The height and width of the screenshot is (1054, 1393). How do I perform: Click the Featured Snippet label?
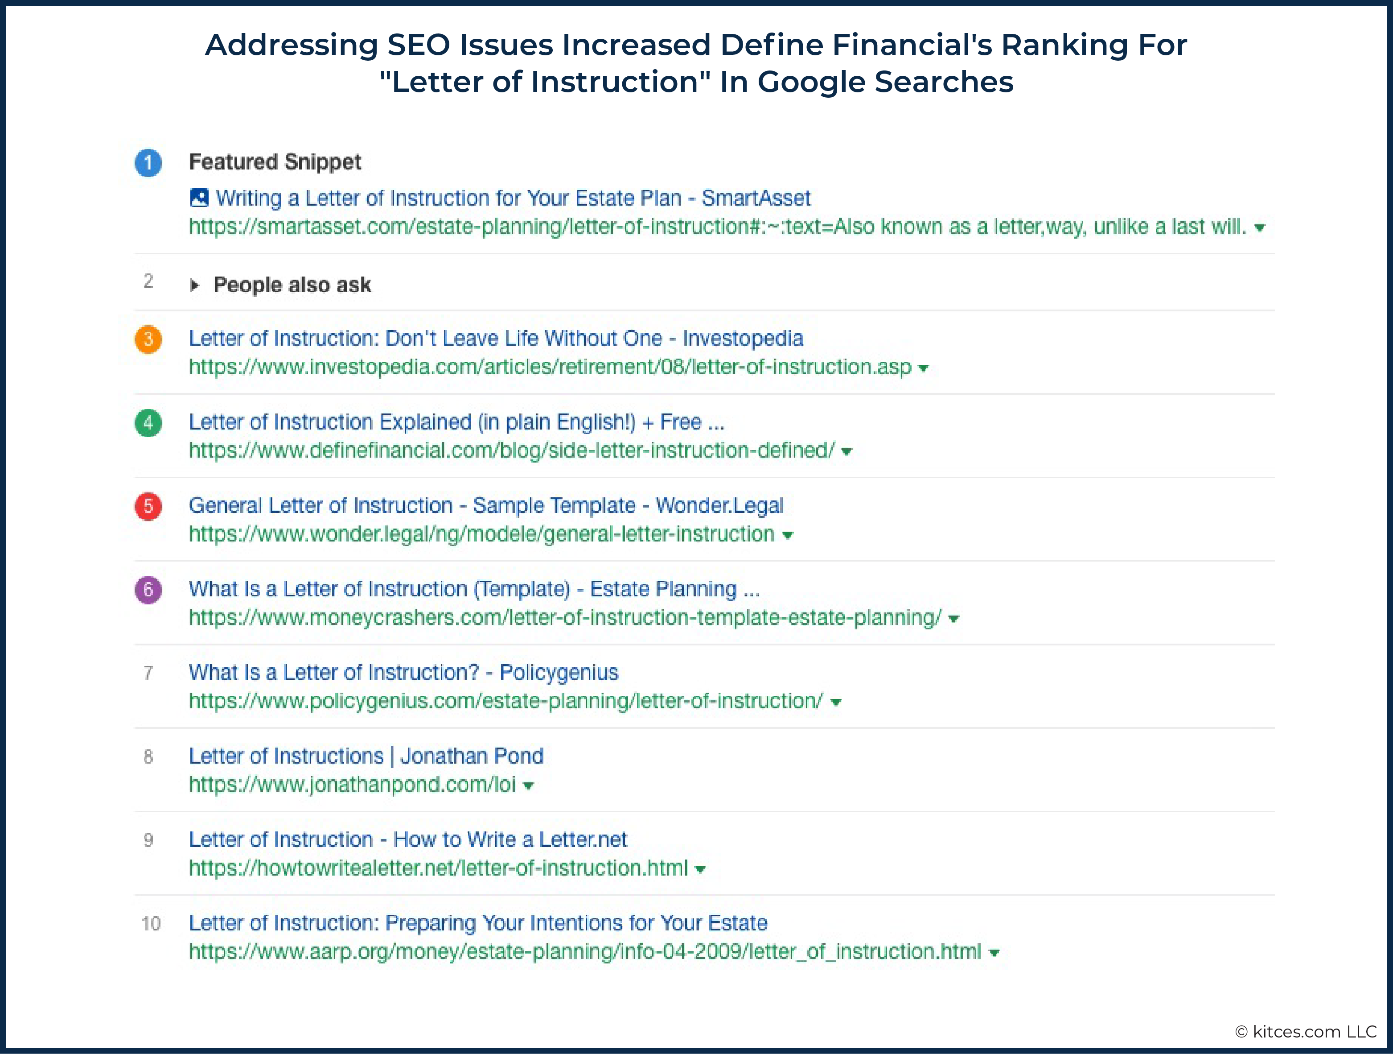pyautogui.click(x=275, y=162)
